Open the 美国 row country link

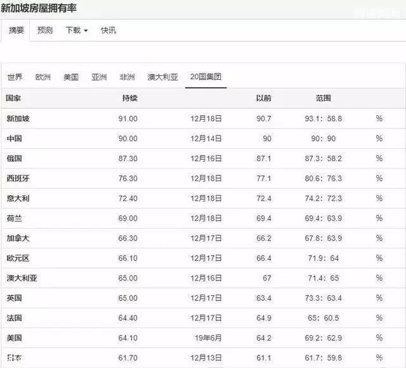click(14, 338)
